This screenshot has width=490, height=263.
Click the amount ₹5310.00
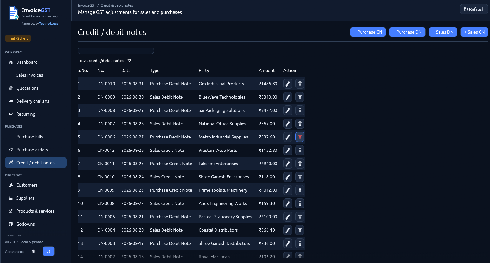tap(268, 97)
